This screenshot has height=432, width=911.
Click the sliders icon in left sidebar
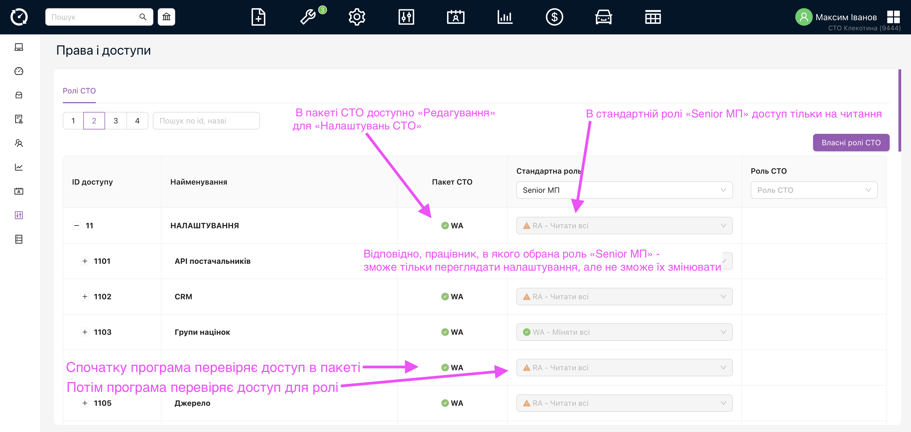[x=19, y=215]
